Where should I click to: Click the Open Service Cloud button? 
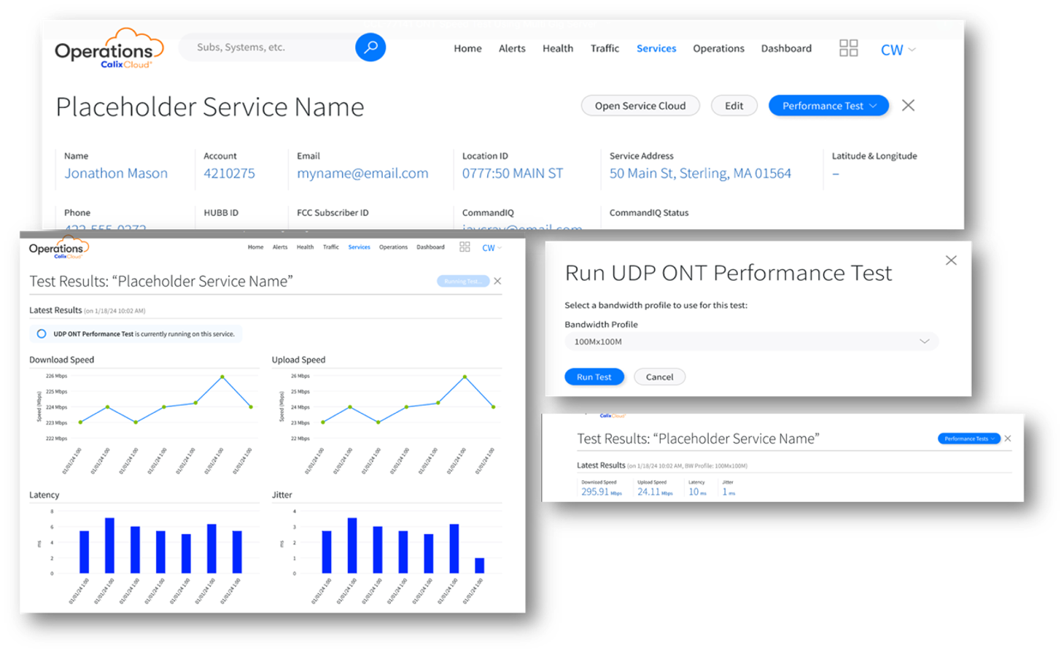click(x=640, y=106)
